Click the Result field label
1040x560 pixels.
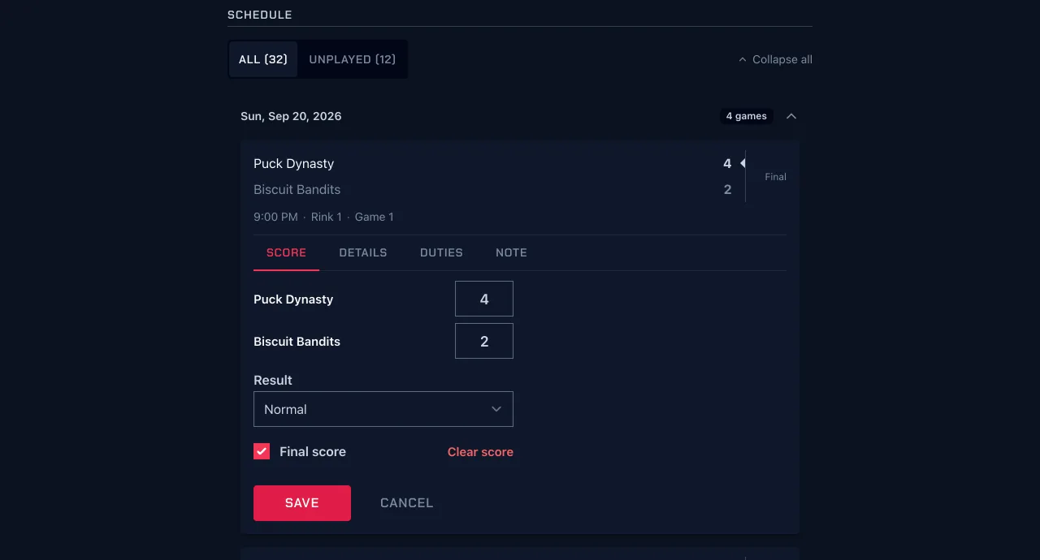tap(273, 380)
